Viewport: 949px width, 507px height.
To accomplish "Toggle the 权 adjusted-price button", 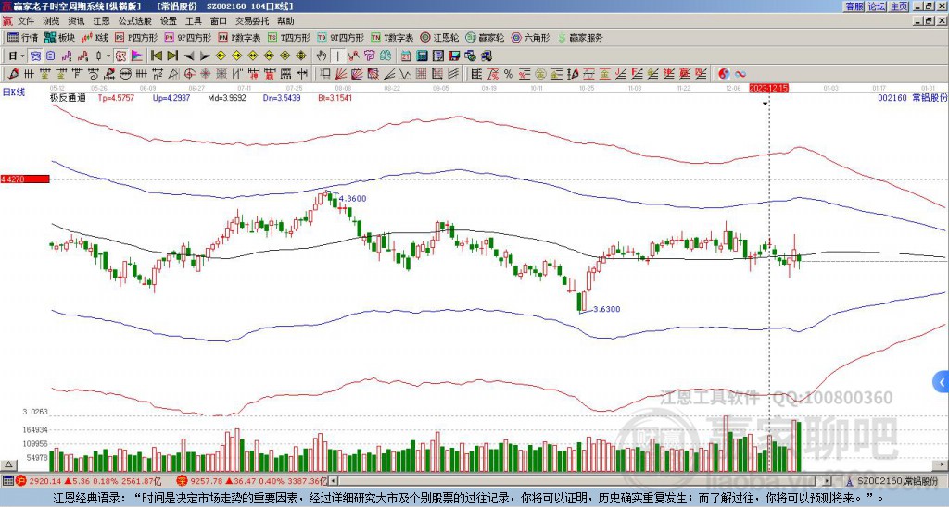I will (x=120, y=56).
